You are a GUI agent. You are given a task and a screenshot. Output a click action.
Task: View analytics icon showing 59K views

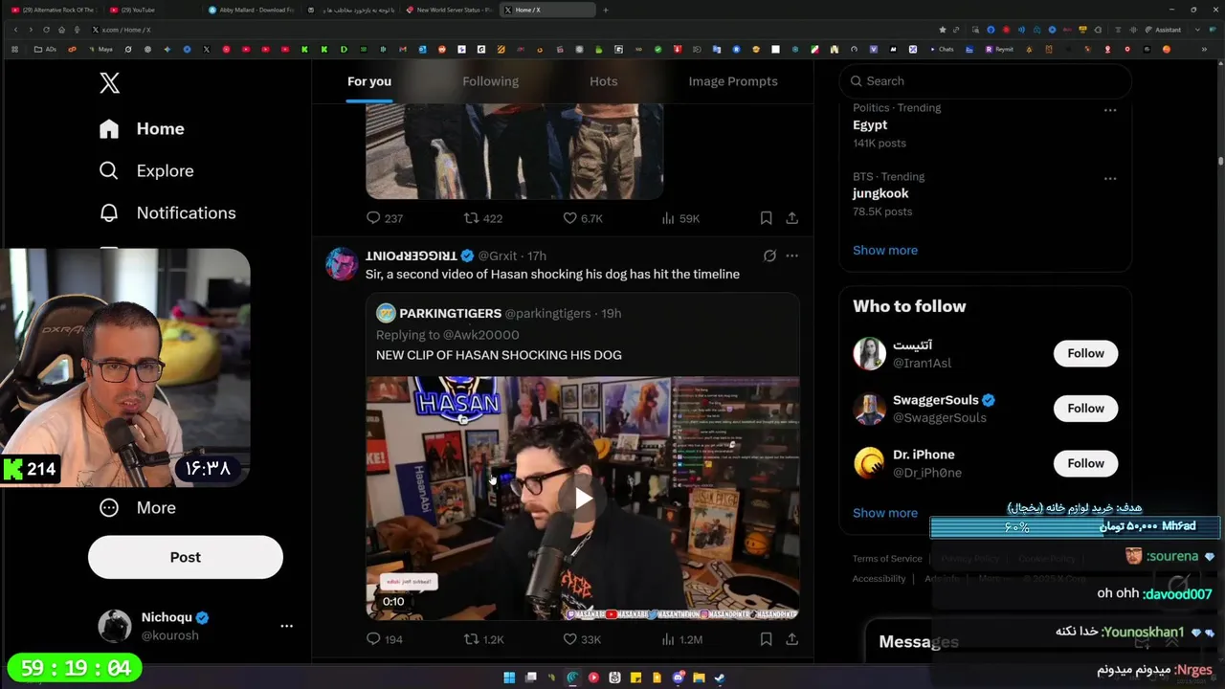pyautogui.click(x=668, y=218)
